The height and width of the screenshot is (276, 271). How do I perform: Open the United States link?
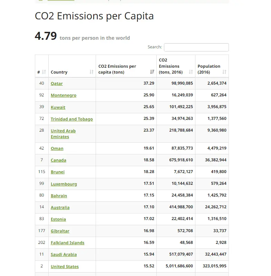tap(65, 267)
